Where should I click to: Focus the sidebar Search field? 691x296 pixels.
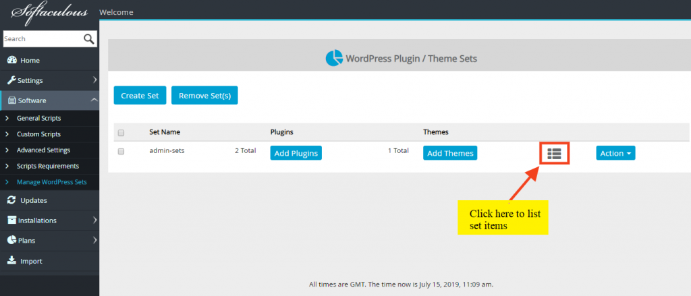(x=43, y=38)
